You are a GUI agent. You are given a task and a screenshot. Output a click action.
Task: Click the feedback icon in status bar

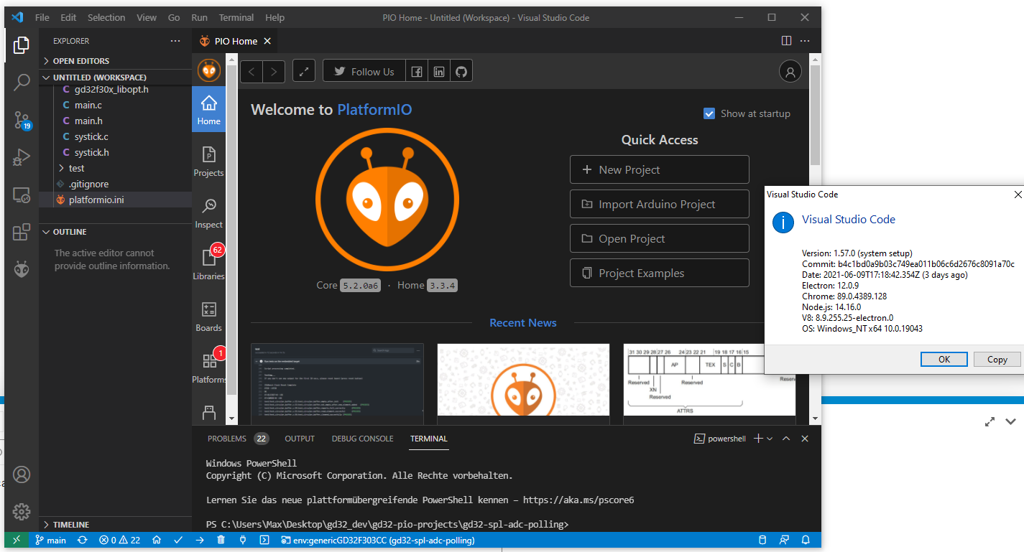(785, 540)
